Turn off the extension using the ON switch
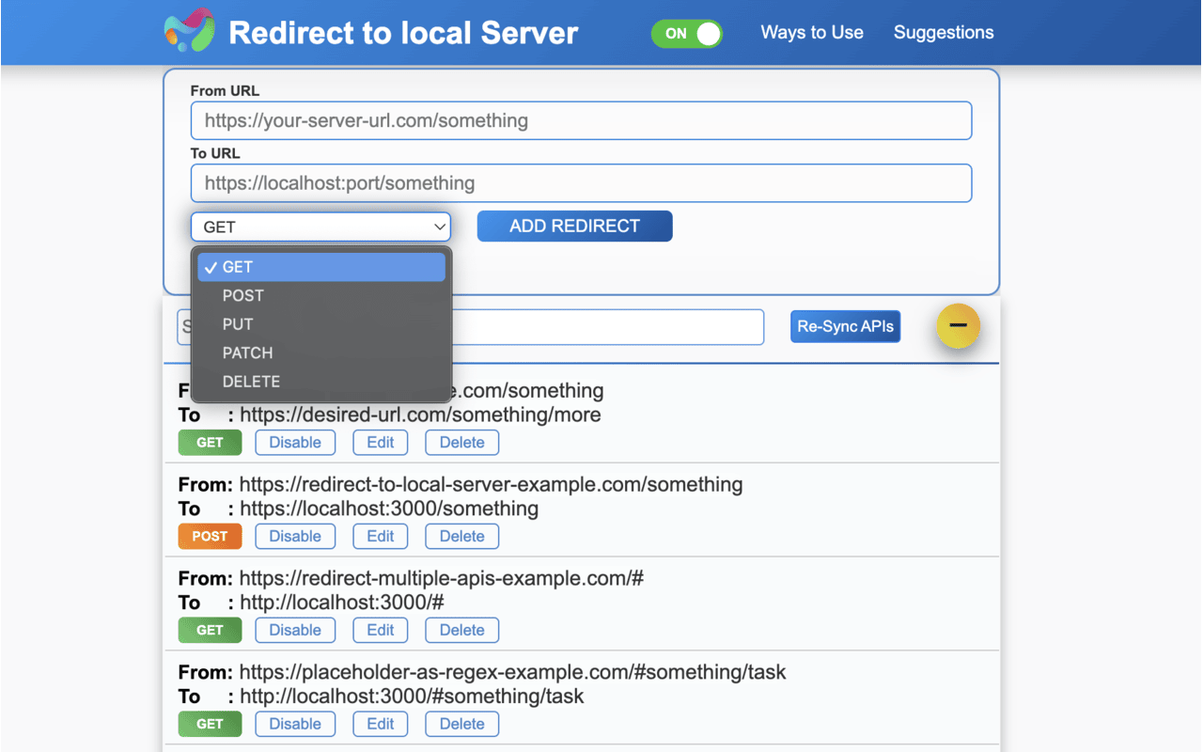Image resolution: width=1203 pixels, height=752 pixels. (687, 33)
